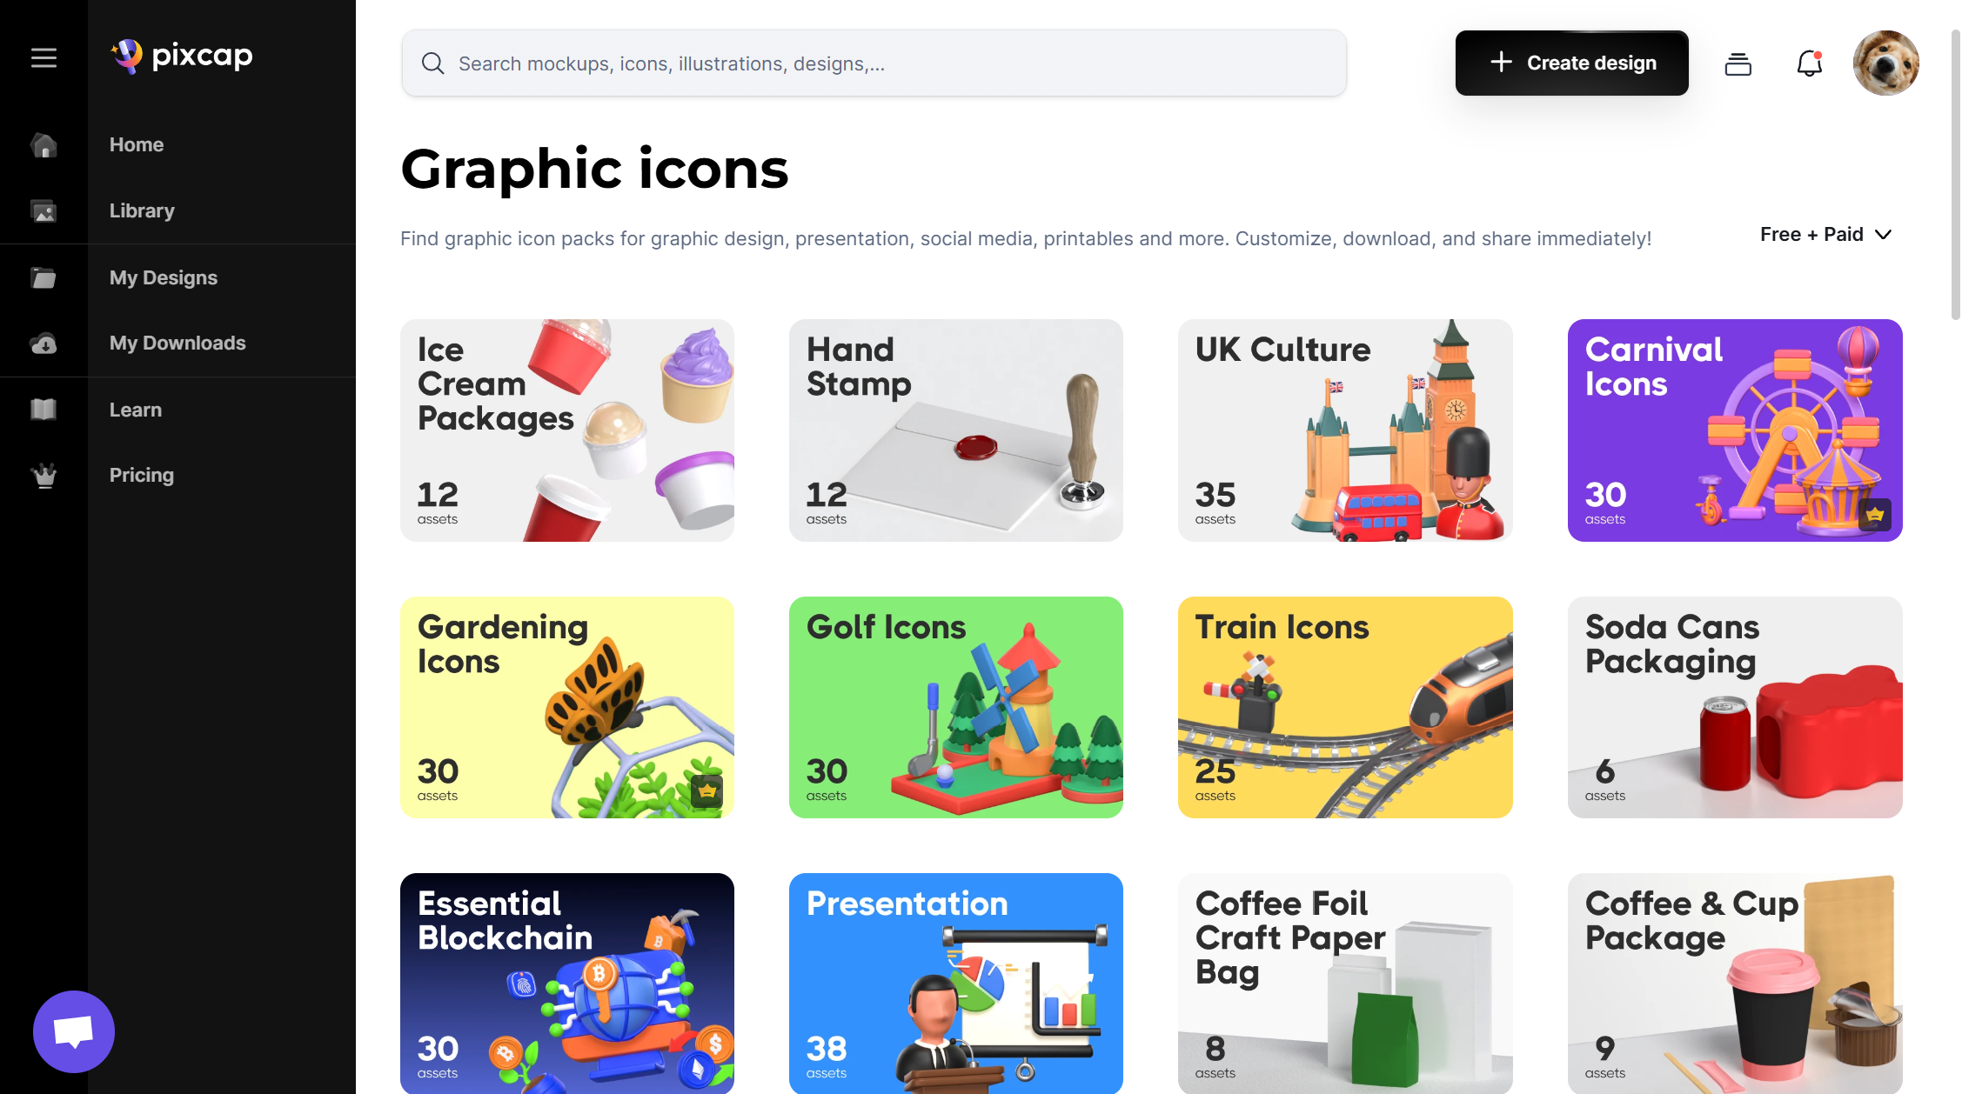Viewport: 1962px width, 1094px height.
Task: Click the premium crown badge on Gardening Icons
Action: click(706, 790)
